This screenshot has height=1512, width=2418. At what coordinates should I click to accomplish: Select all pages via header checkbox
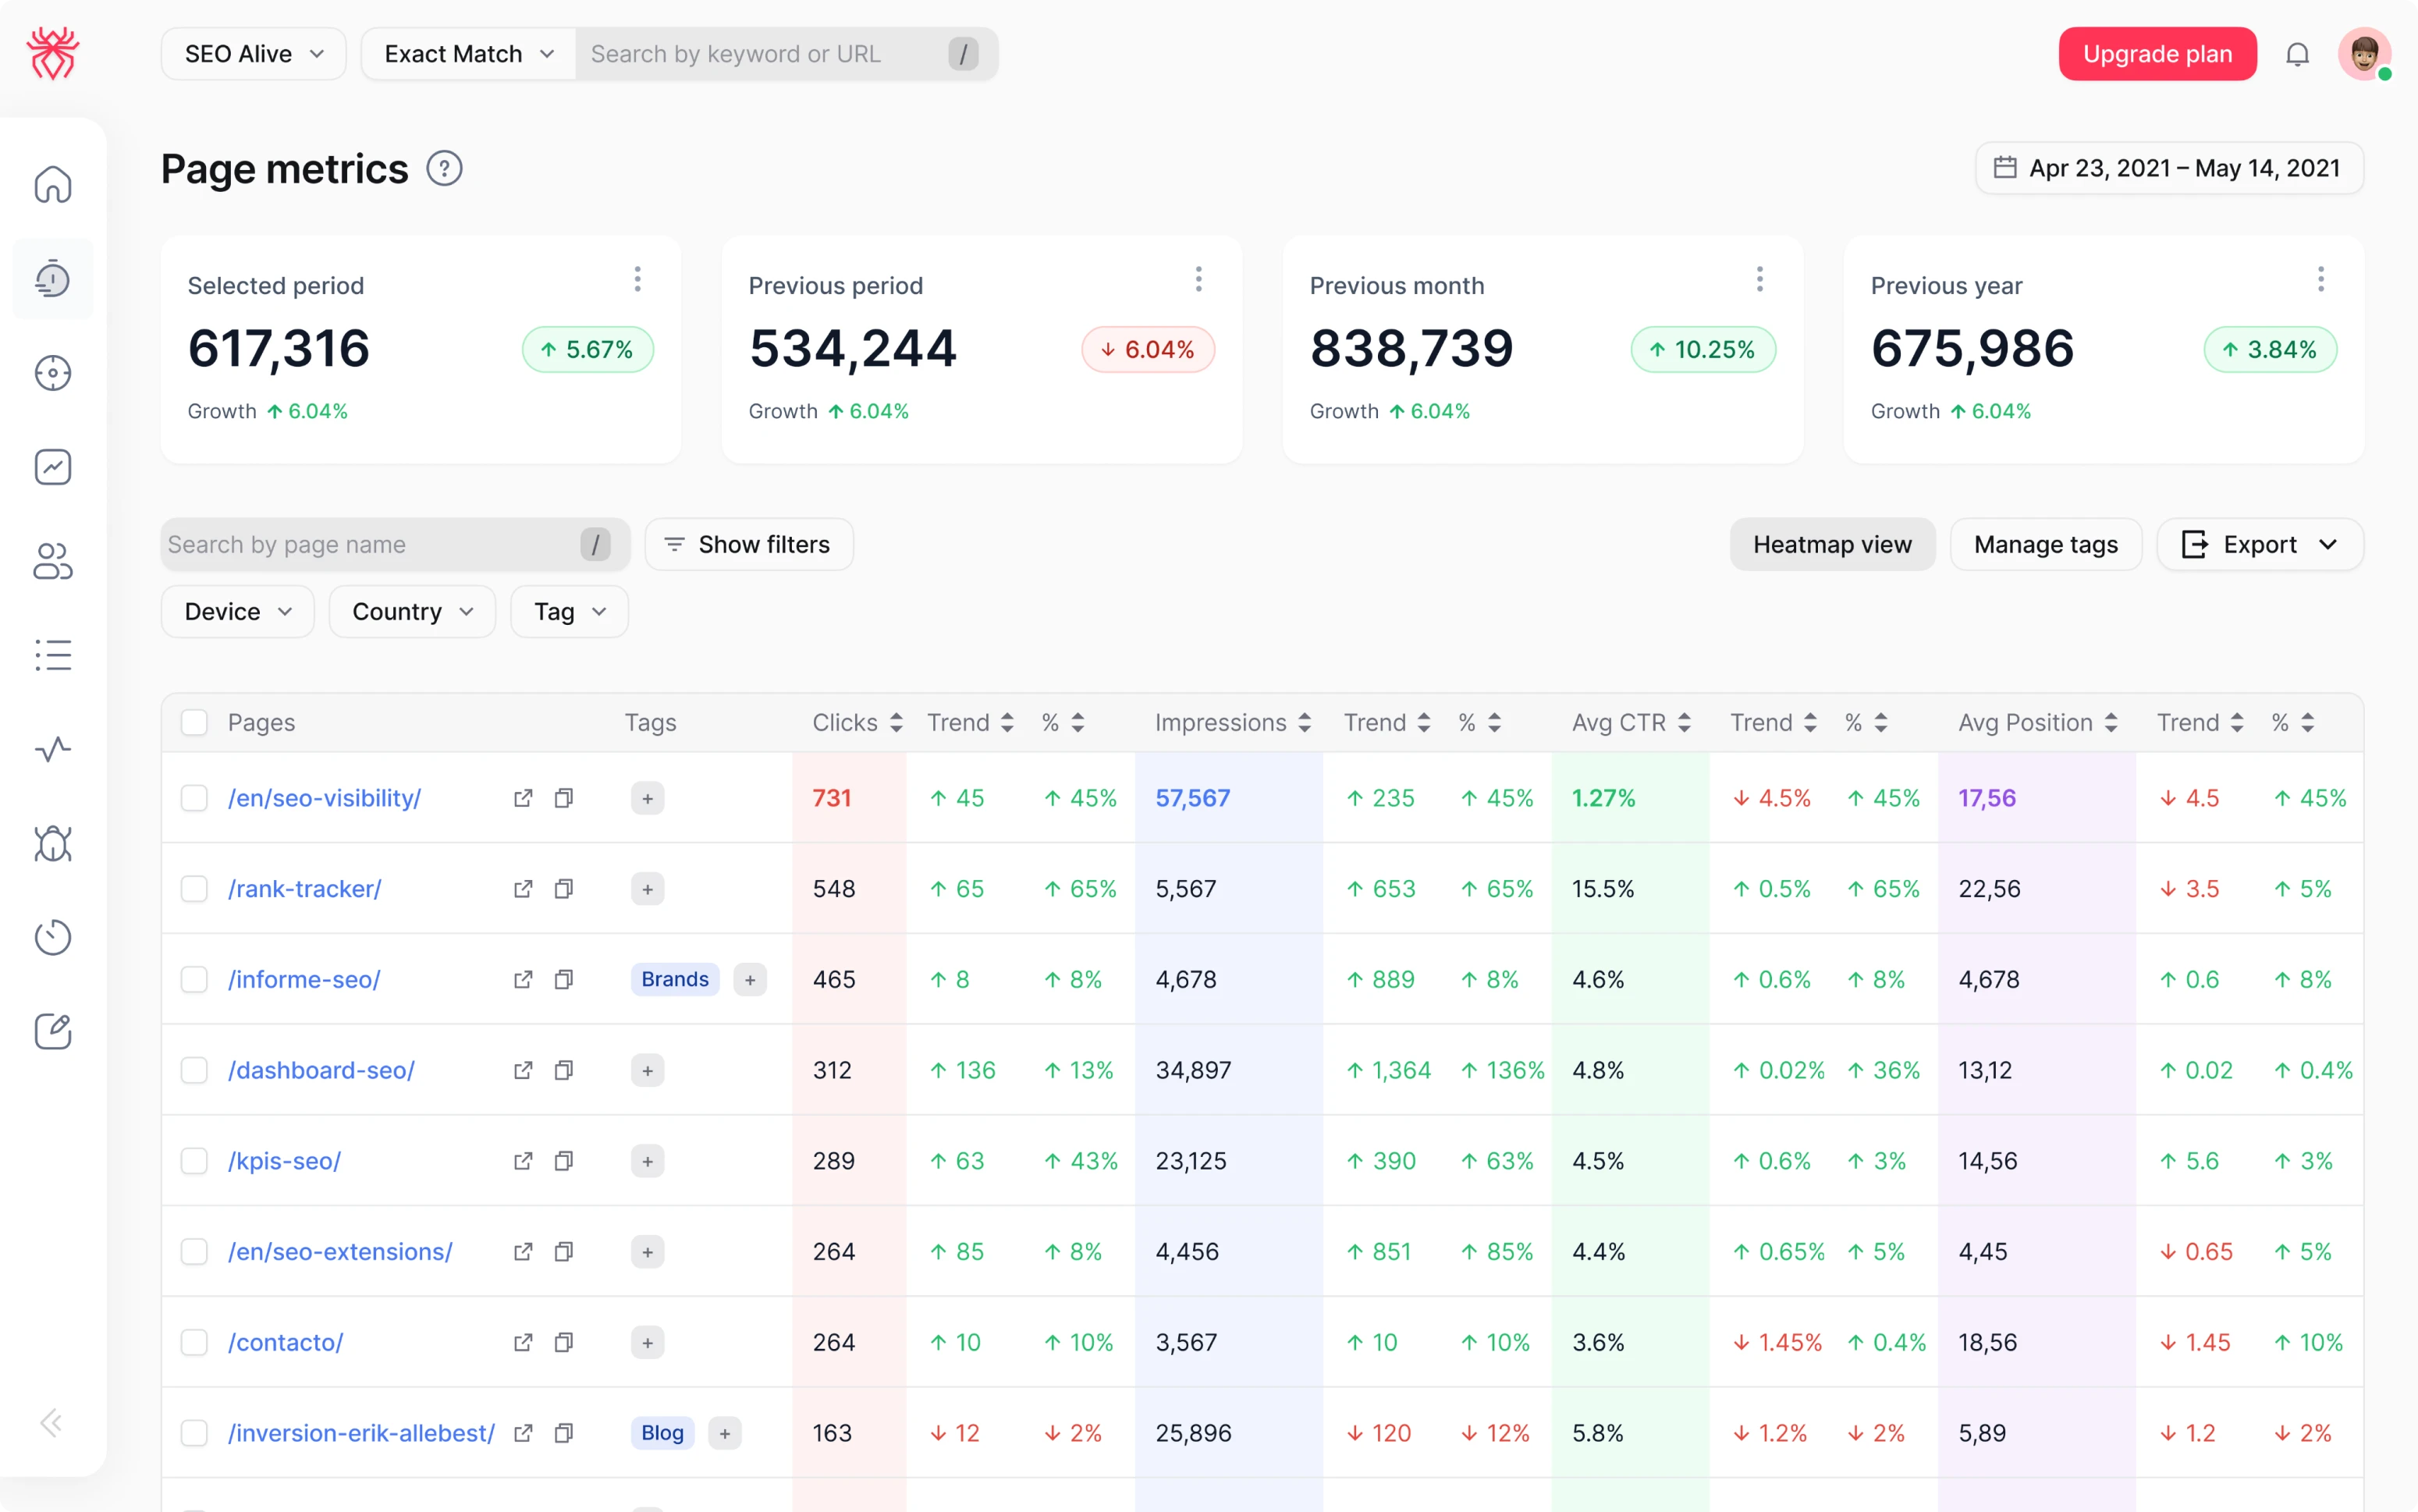click(194, 721)
